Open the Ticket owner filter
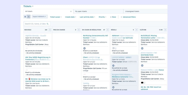 click(56, 17)
